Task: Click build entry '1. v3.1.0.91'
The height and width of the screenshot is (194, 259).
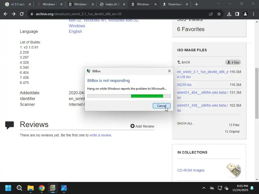Action: [29, 47]
